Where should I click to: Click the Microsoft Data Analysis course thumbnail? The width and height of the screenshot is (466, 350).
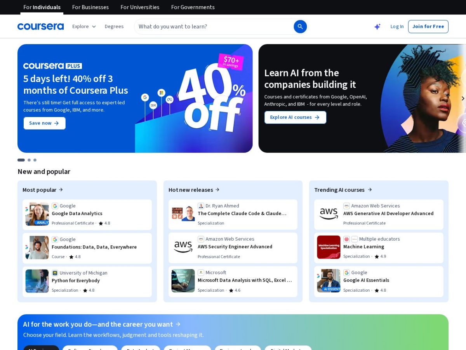[183, 280]
